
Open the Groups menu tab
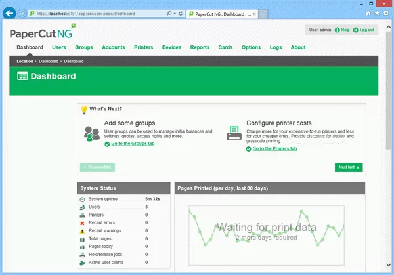tap(84, 47)
